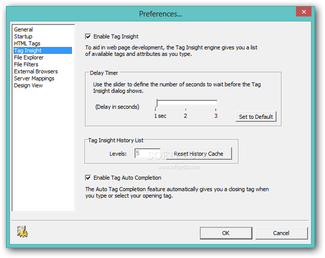Select General in the category list
This screenshot has height=258, width=325.
coord(42,29)
